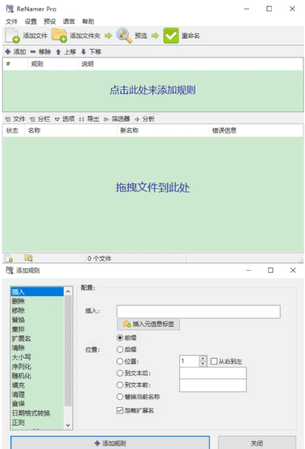Screen dimensions: 305x449
Task: Click the ReNamer Pro app icon in the title bar
Action: [x=10, y=9]
